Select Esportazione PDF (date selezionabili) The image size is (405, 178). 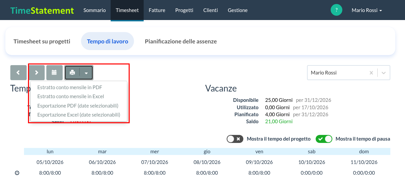click(x=78, y=106)
